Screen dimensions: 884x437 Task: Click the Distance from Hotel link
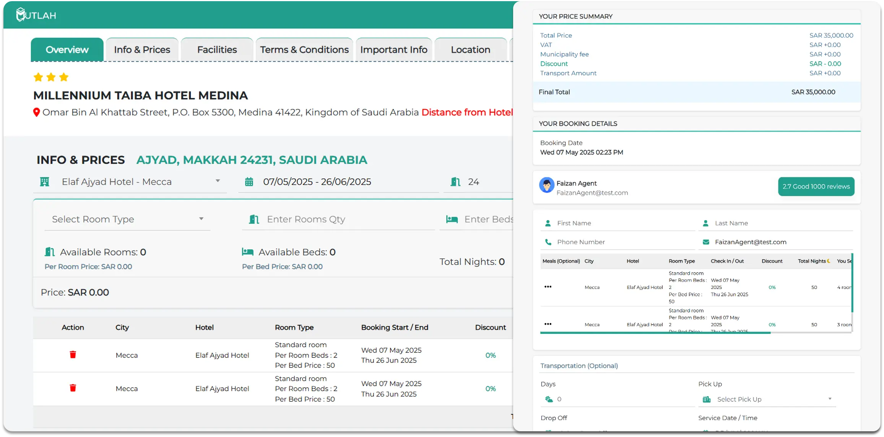[467, 112]
